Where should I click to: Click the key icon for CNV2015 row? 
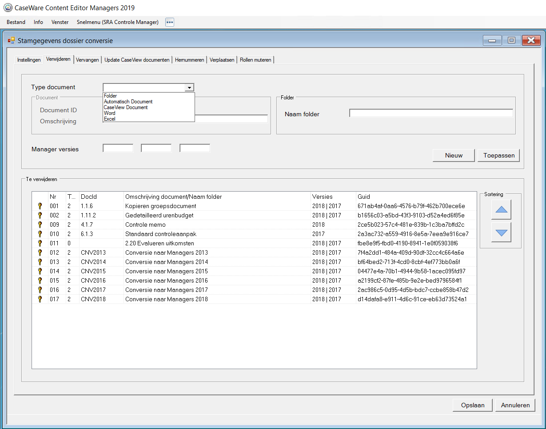[40, 271]
